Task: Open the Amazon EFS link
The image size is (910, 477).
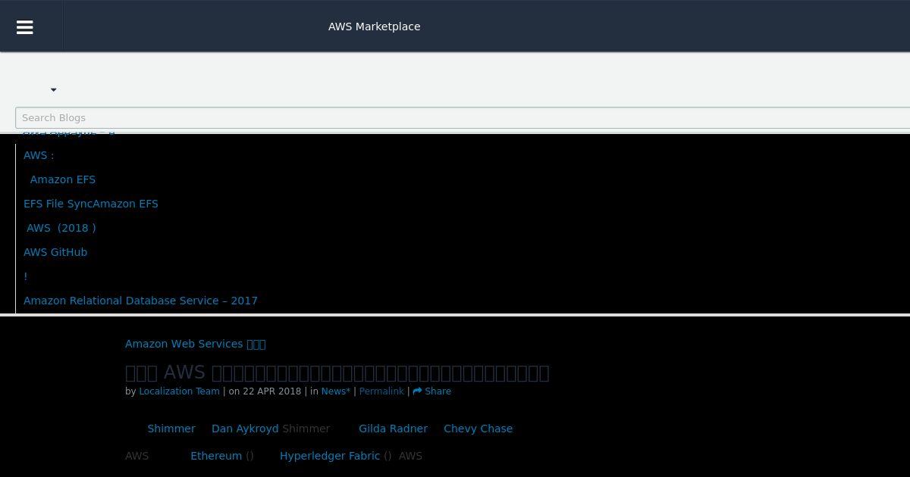Action: [x=63, y=179]
